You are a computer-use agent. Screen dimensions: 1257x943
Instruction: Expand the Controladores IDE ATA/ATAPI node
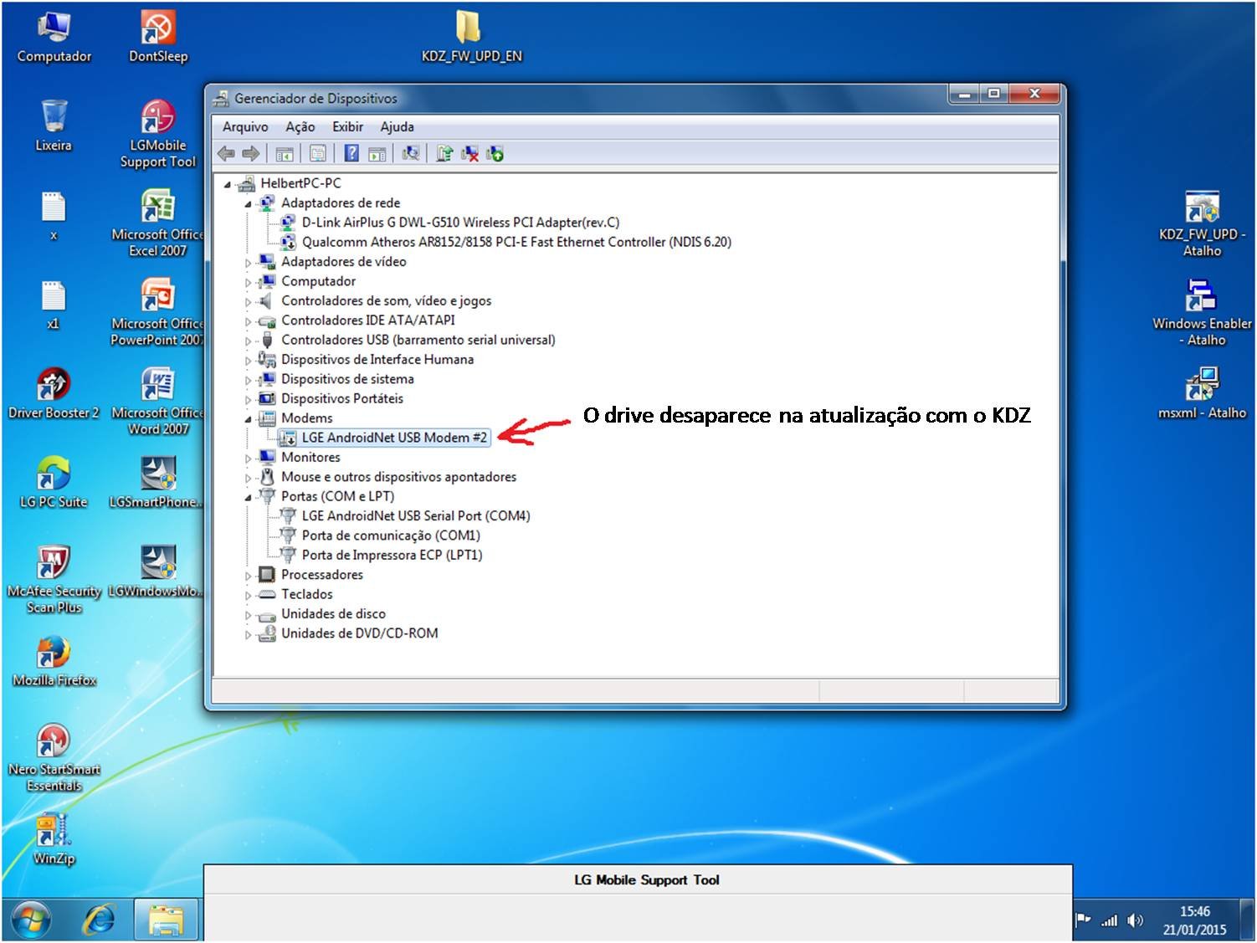point(248,321)
